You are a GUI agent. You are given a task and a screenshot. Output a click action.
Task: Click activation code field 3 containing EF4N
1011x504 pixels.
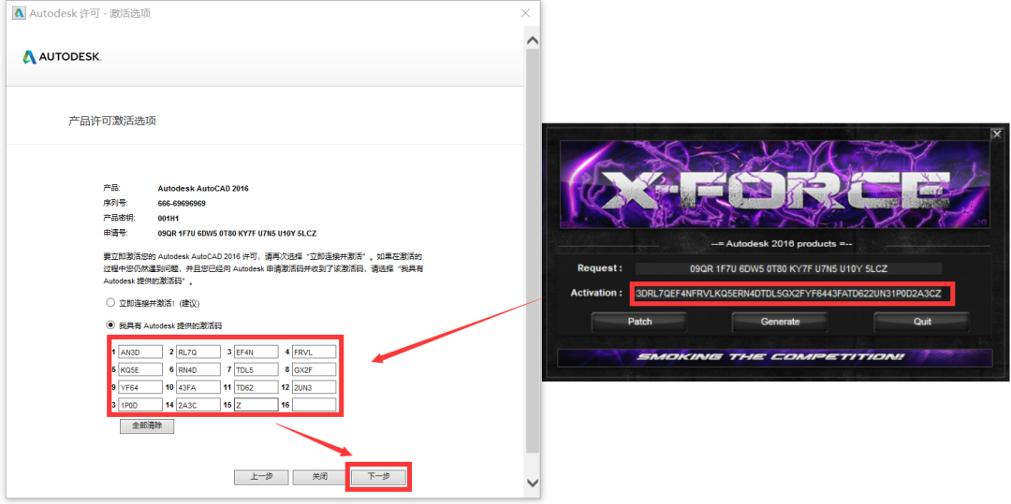pos(256,352)
